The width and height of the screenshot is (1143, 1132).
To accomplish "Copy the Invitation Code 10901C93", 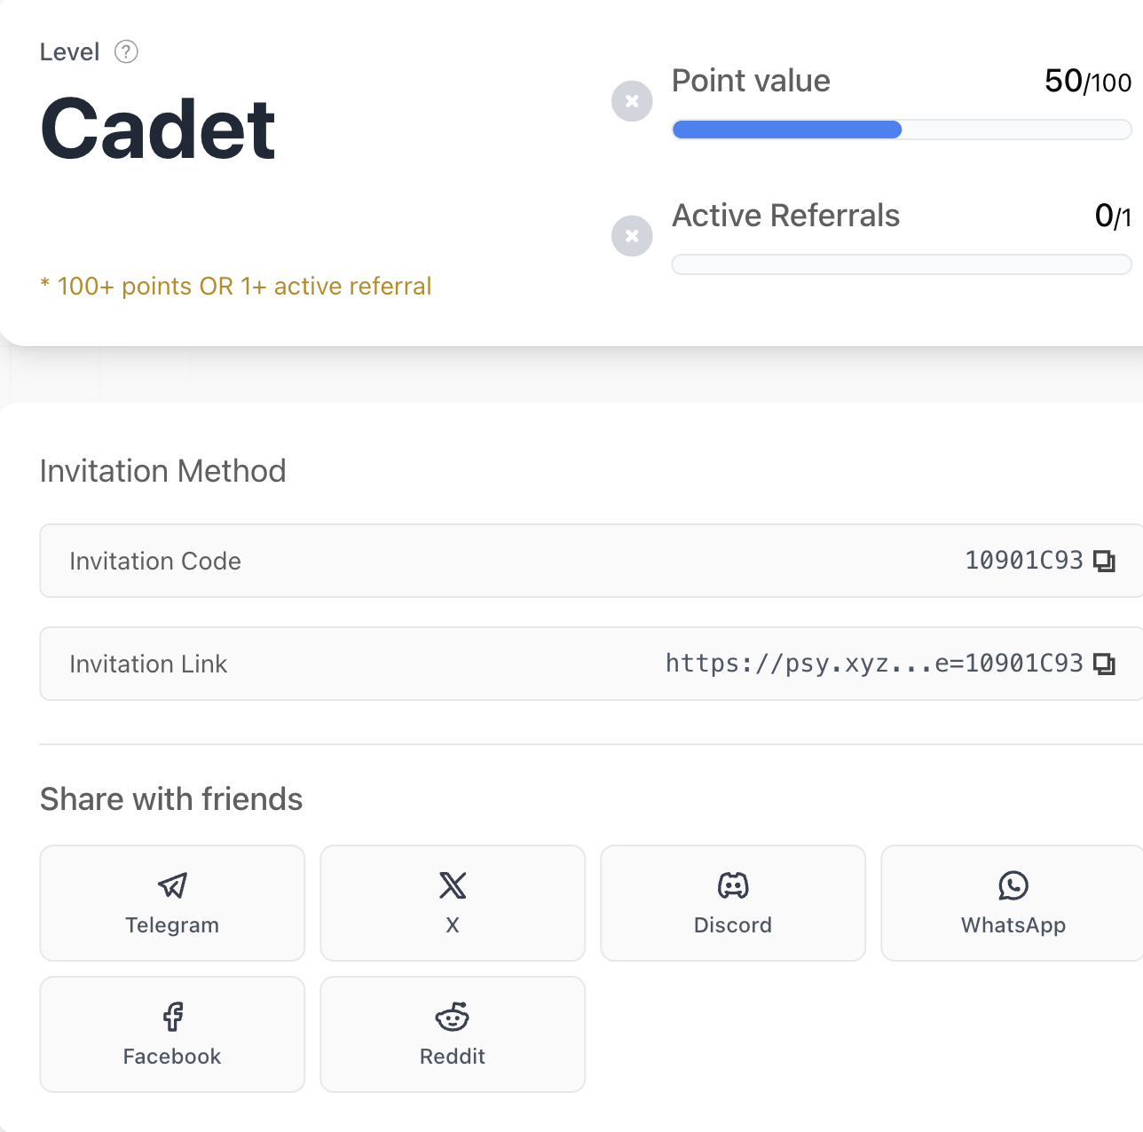I will 1104,562.
